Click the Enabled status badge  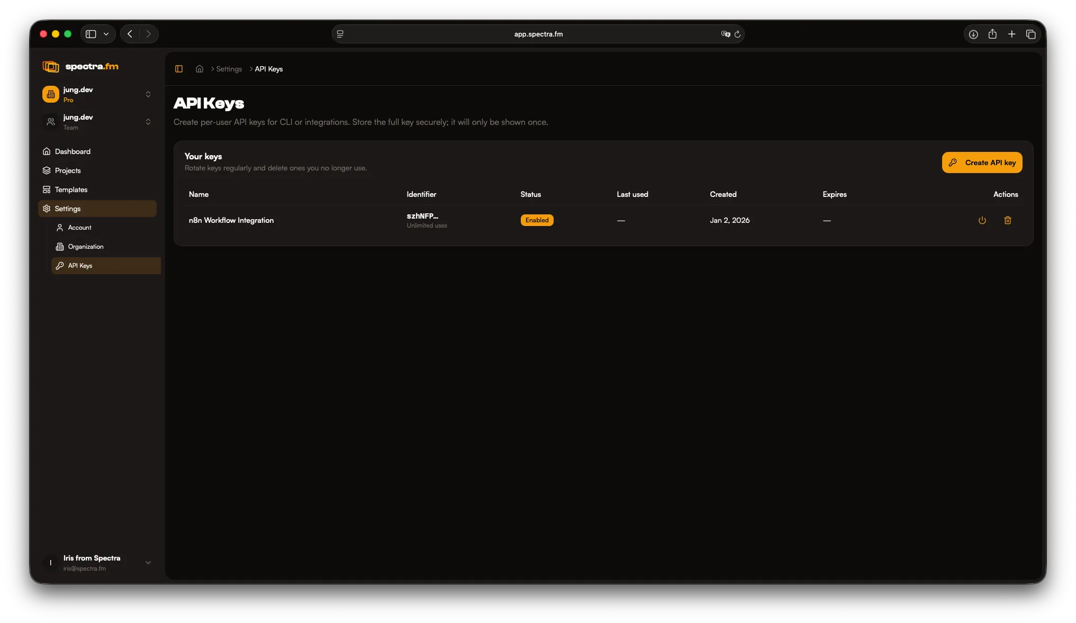click(x=537, y=220)
